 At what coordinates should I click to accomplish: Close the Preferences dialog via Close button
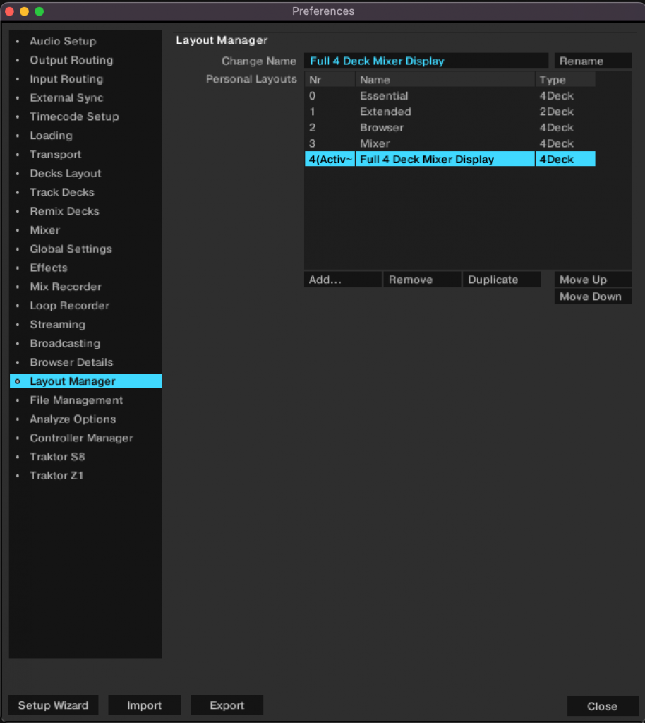pos(603,706)
